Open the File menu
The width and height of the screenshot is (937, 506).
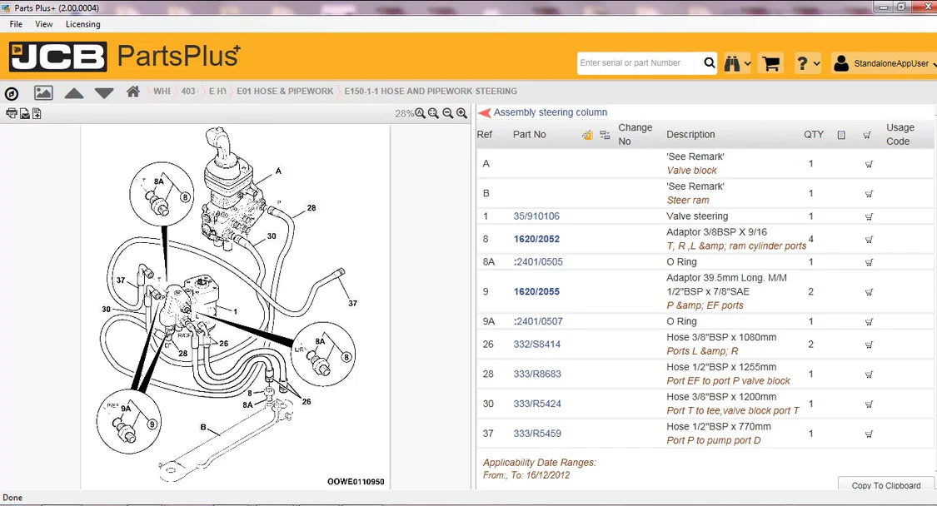point(16,24)
